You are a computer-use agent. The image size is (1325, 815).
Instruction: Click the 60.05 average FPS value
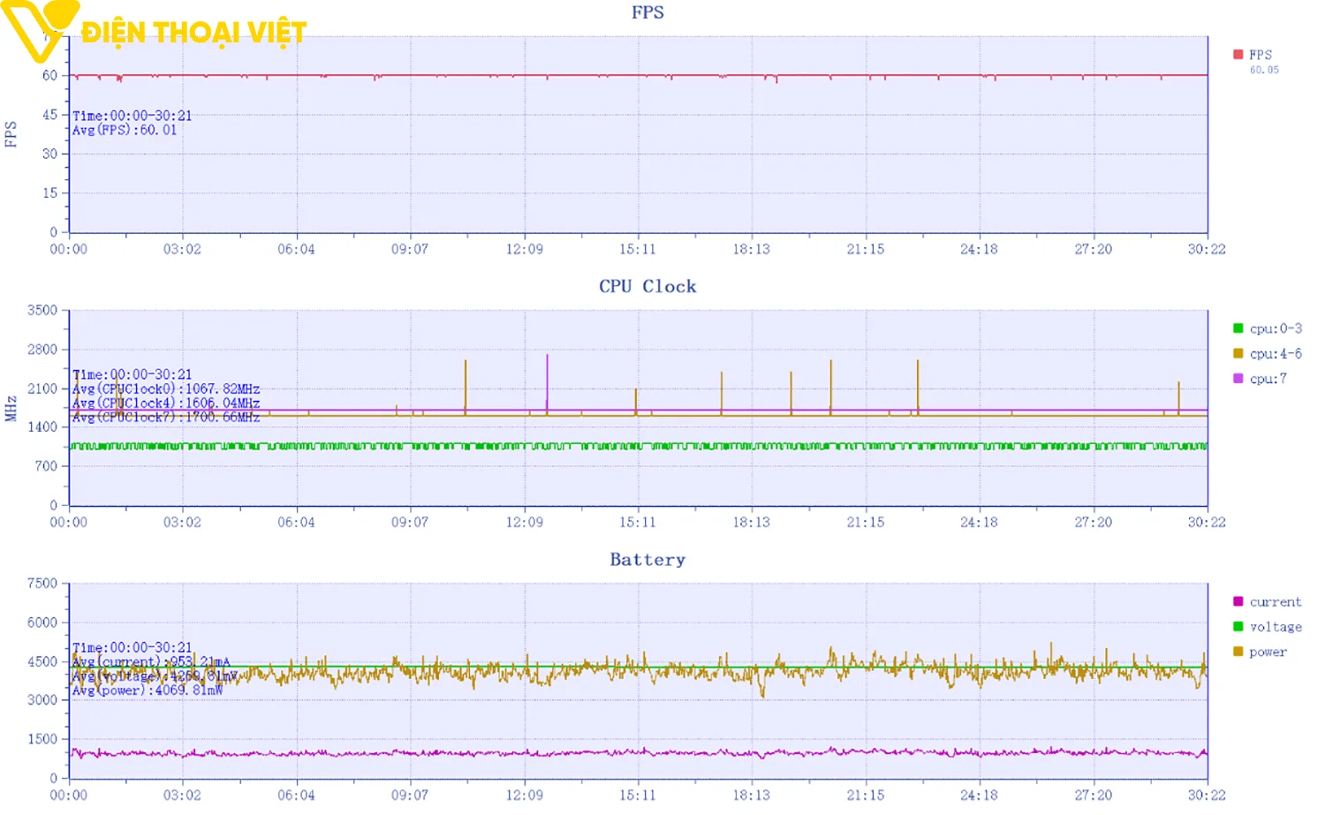tap(1263, 69)
